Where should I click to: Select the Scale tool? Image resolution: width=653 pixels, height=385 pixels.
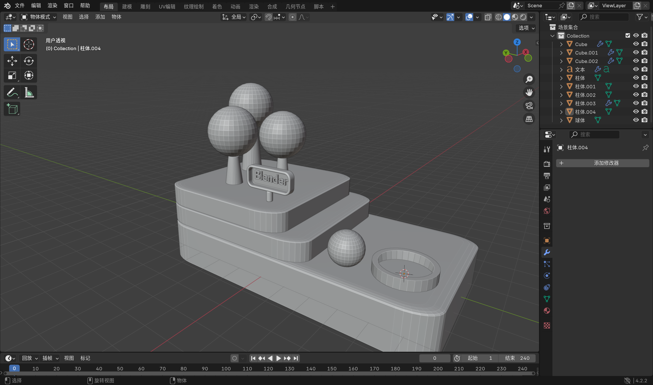click(12, 76)
